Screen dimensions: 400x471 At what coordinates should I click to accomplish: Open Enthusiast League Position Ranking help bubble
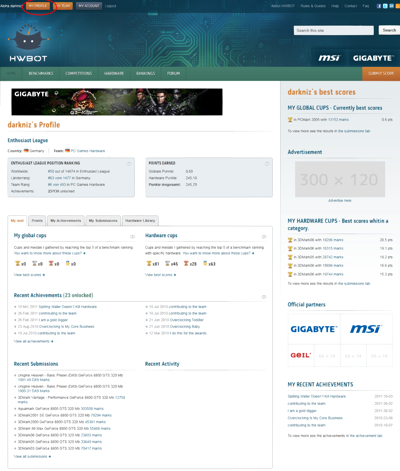(129, 164)
